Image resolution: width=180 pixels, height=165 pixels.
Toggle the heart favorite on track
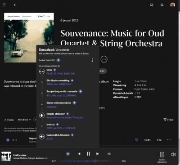tap(136, 140)
